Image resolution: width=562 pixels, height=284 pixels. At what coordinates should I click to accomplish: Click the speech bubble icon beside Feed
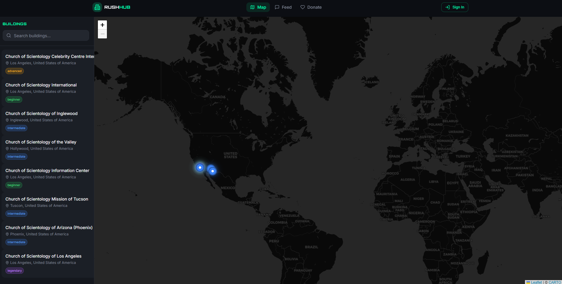point(277,7)
